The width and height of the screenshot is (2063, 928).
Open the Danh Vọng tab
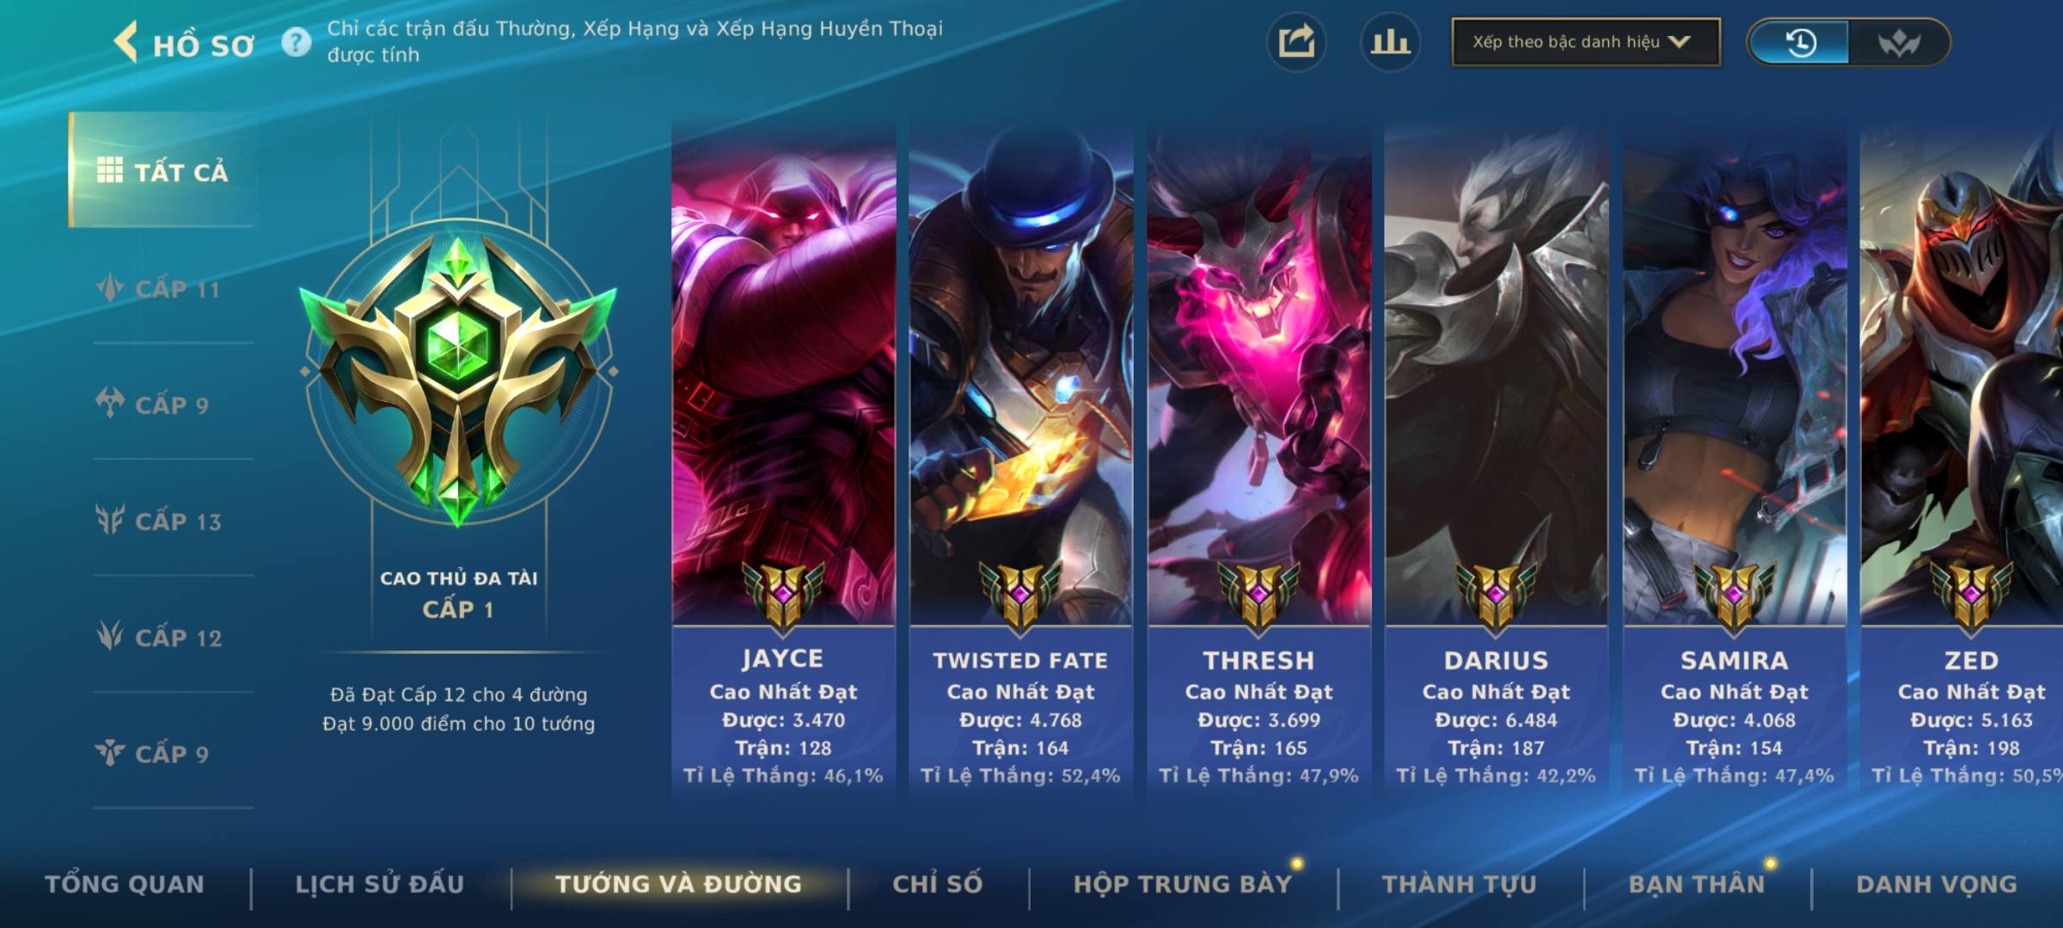click(1937, 884)
